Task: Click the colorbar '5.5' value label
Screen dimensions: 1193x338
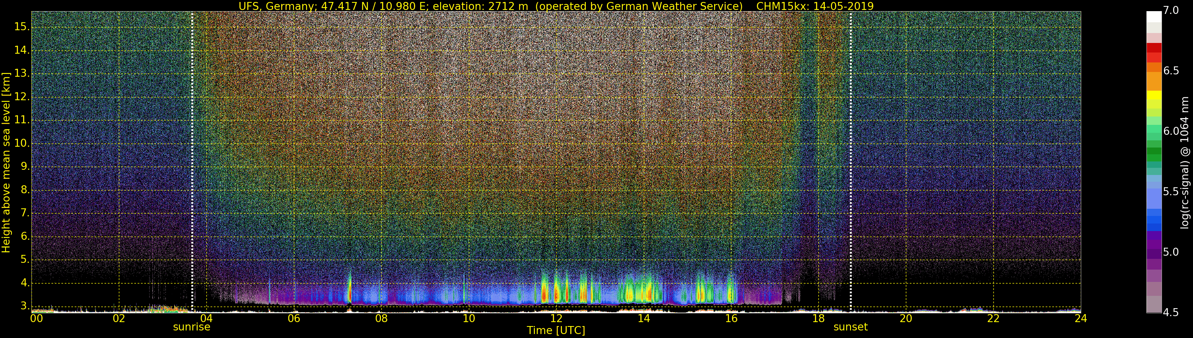Action: 1171,192
